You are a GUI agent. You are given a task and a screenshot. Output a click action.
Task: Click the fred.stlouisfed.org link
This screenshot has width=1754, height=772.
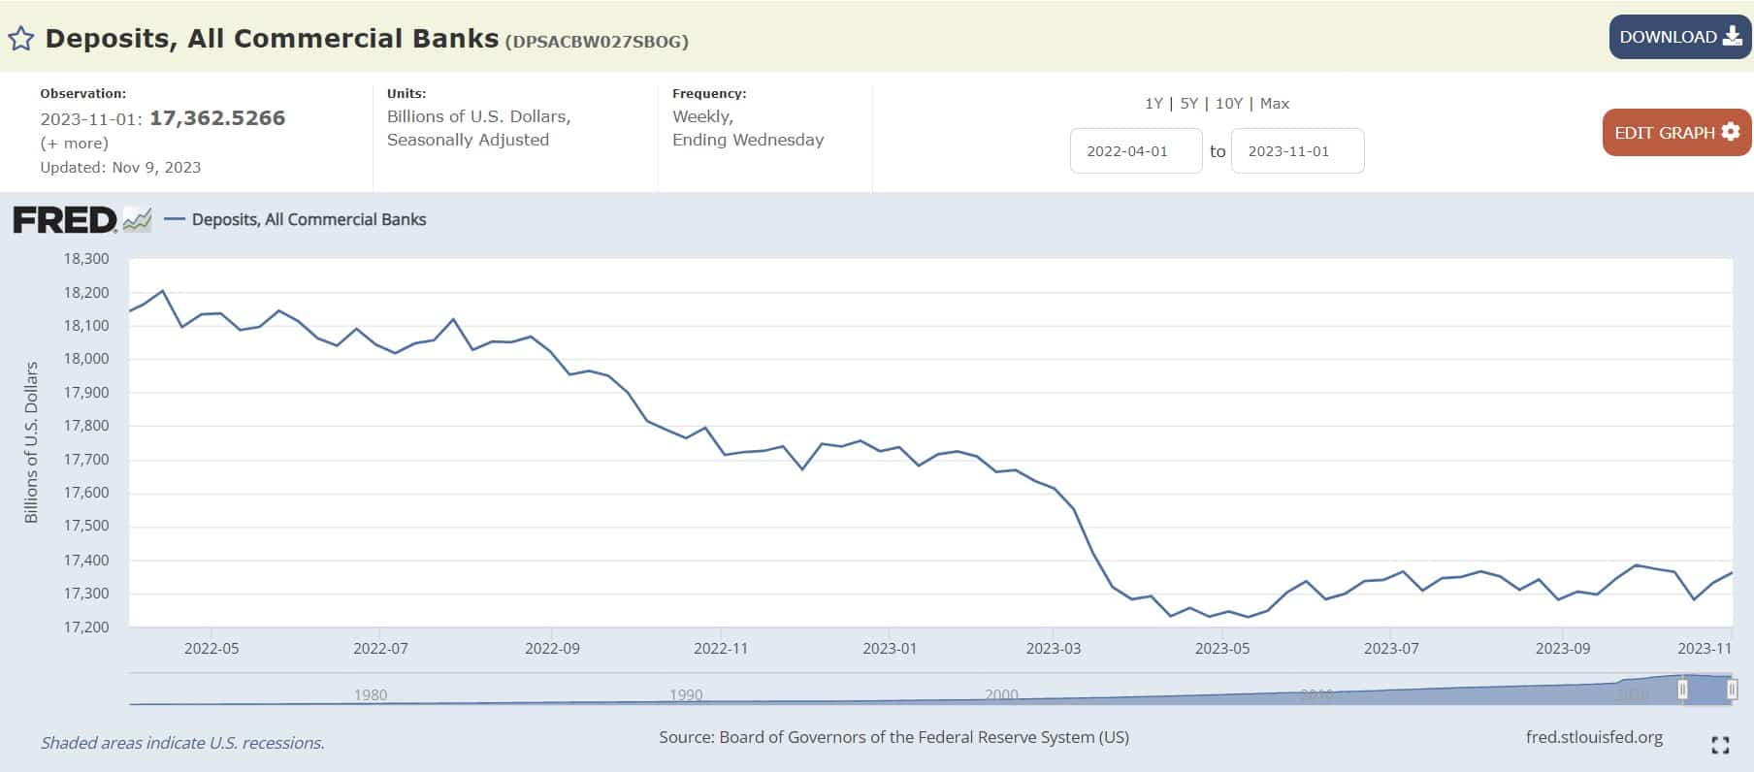click(1594, 737)
